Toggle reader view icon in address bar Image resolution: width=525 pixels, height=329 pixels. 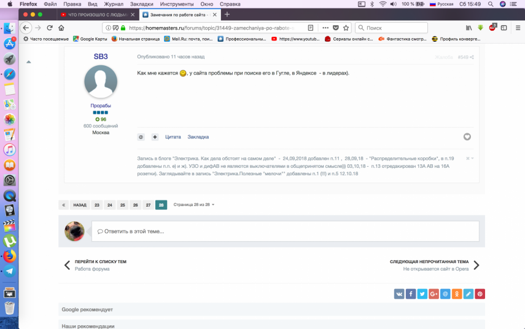click(x=310, y=28)
